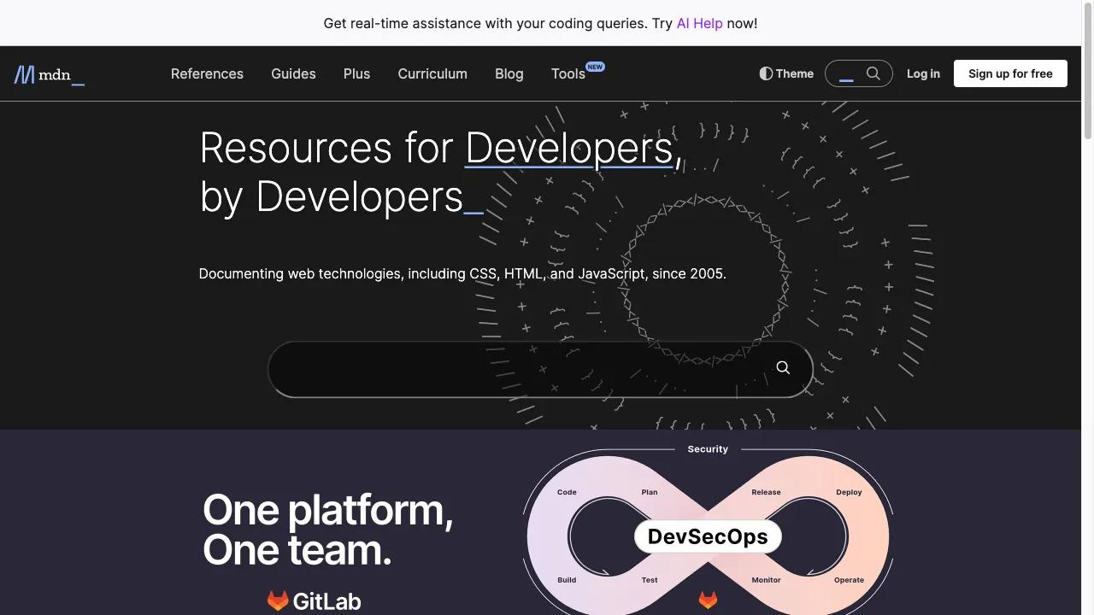This screenshot has width=1094, height=615.
Task: Open the MDN logo home link
Action: tap(50, 74)
